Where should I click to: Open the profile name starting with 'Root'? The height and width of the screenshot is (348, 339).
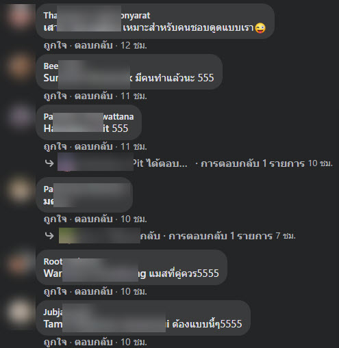[x=53, y=261]
